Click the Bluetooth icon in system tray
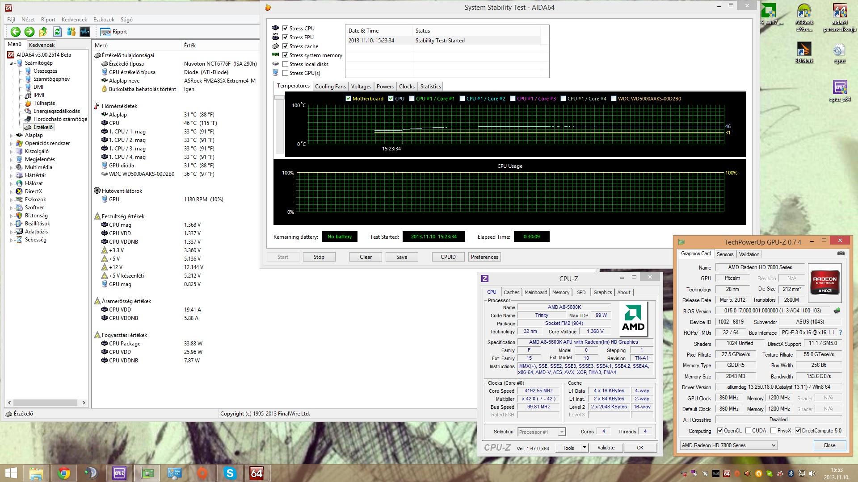This screenshot has height=482, width=858. click(790, 474)
